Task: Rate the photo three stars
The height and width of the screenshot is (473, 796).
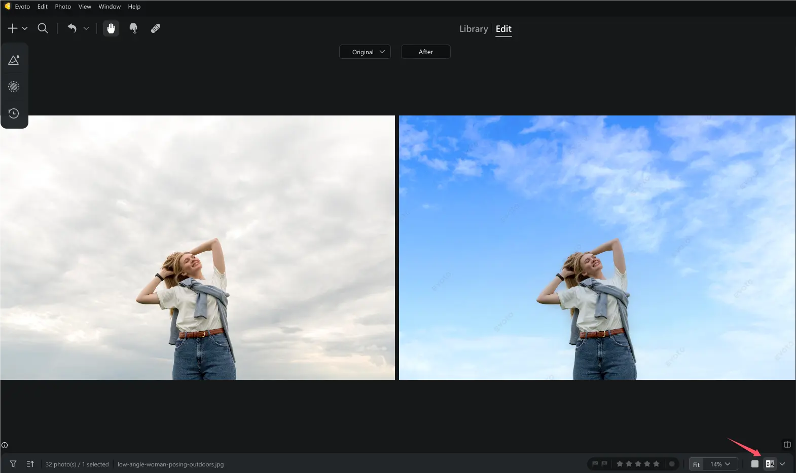Action: (x=638, y=464)
